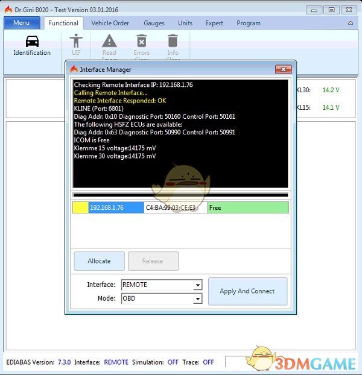Click the KL30 14.2 V reading
The image size is (362, 375).
point(331,90)
